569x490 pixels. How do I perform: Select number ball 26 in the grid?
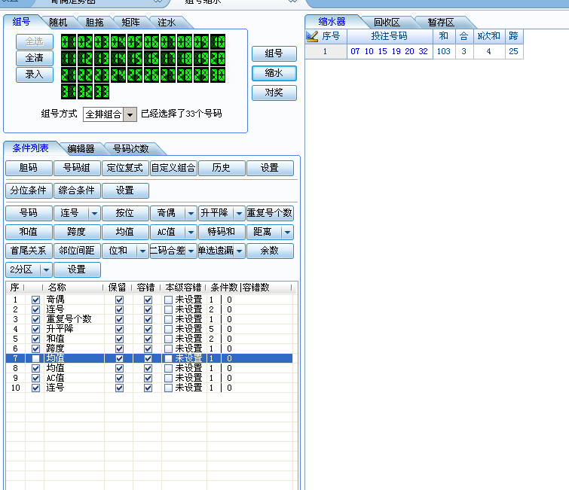pyautogui.click(x=151, y=75)
